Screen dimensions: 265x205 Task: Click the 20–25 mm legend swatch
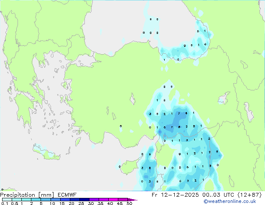pos(74,200)
